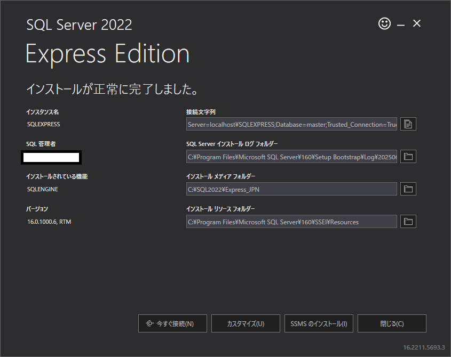Click the SQLENGINE installed feature text
Viewport: 451px width, 357px height.
(43, 189)
